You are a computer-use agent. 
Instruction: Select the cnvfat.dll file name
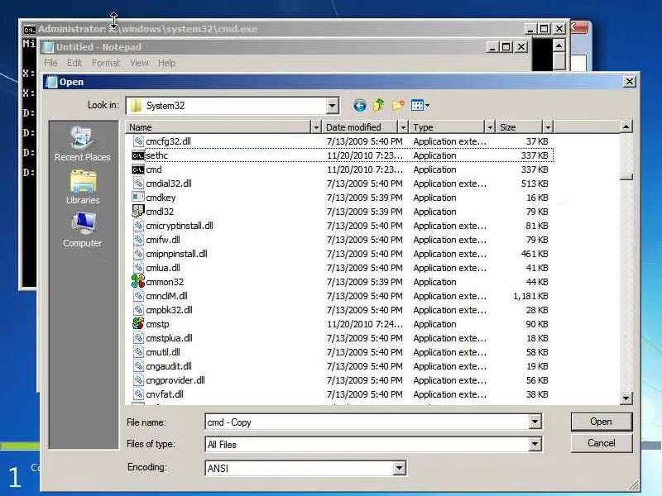[165, 394]
